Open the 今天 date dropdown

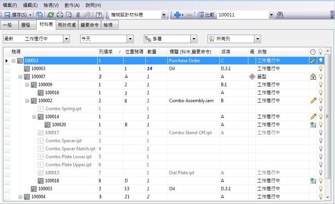coord(130,39)
